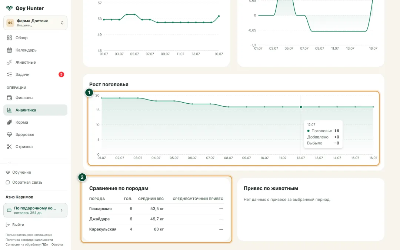
Task: Click the Обзор grid icon
Action: point(9,38)
